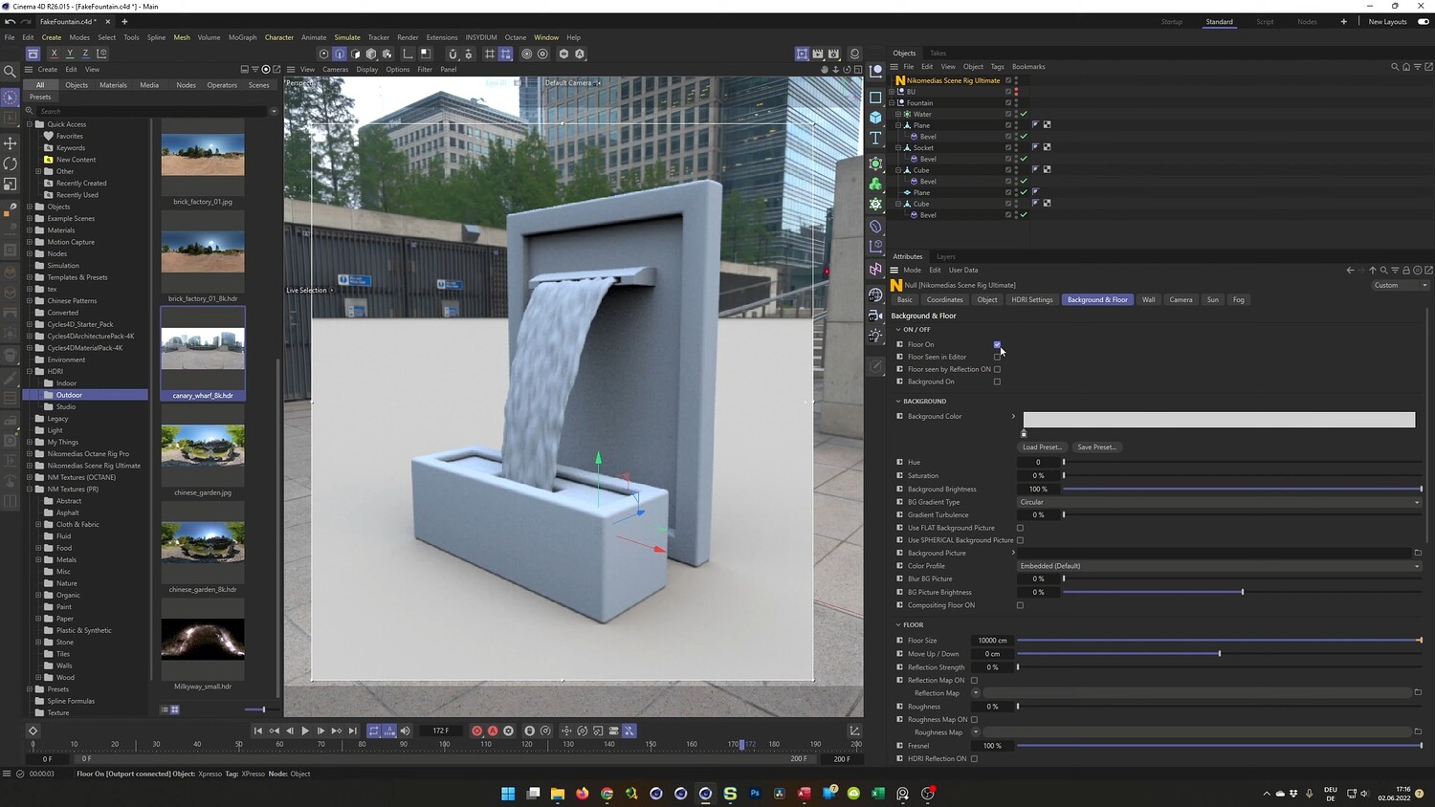Open the Materials tab in asset browser

click(x=113, y=85)
